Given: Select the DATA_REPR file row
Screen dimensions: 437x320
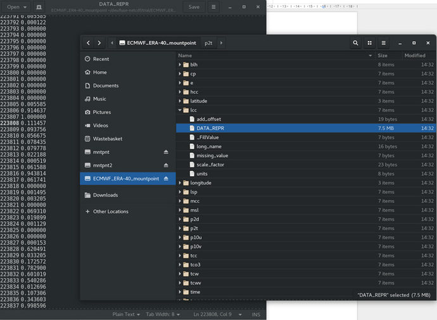Looking at the screenshot, I should tap(306, 128).
